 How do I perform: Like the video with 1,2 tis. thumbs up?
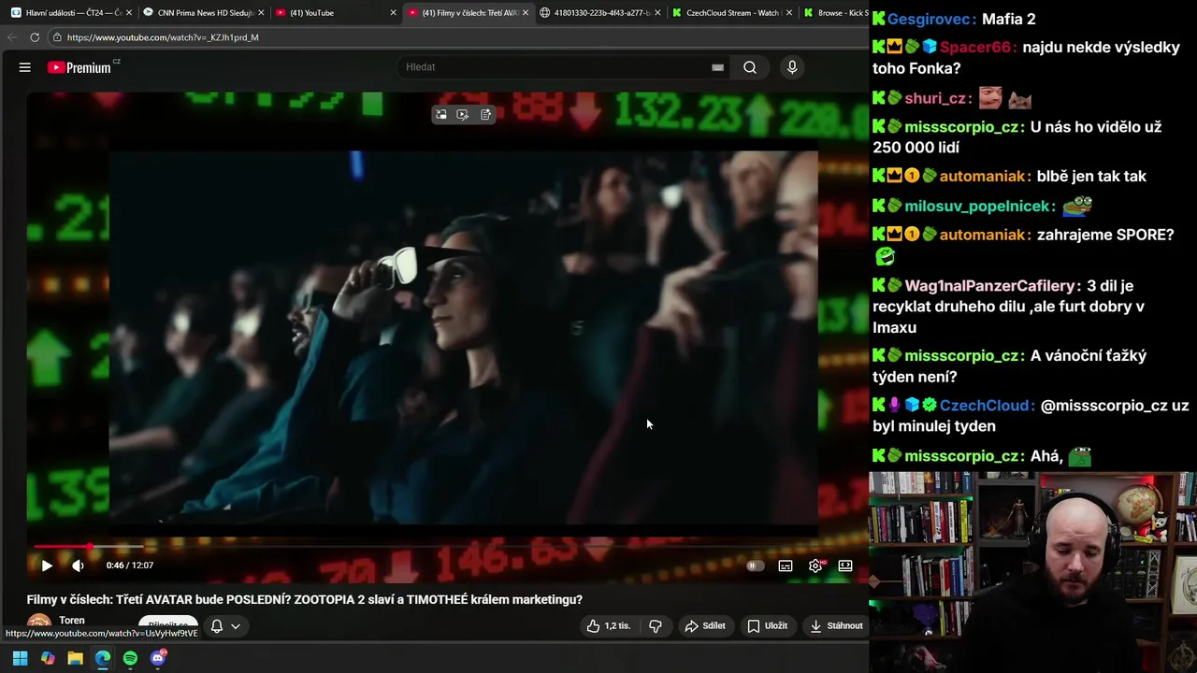608,626
